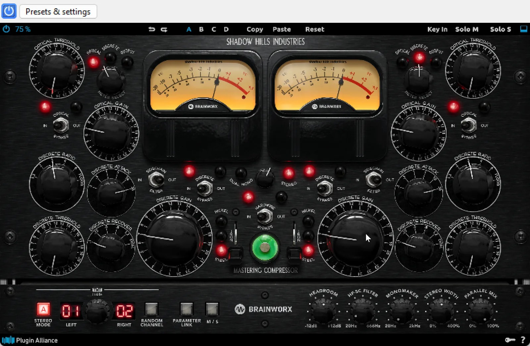This screenshot has width=530, height=346.
Task: Toggle the blue host plugin power button
Action: click(9, 11)
